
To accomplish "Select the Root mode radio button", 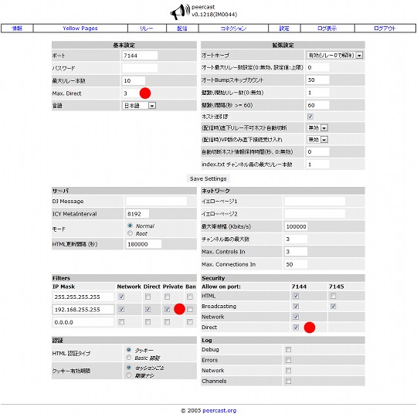I will click(x=130, y=233).
